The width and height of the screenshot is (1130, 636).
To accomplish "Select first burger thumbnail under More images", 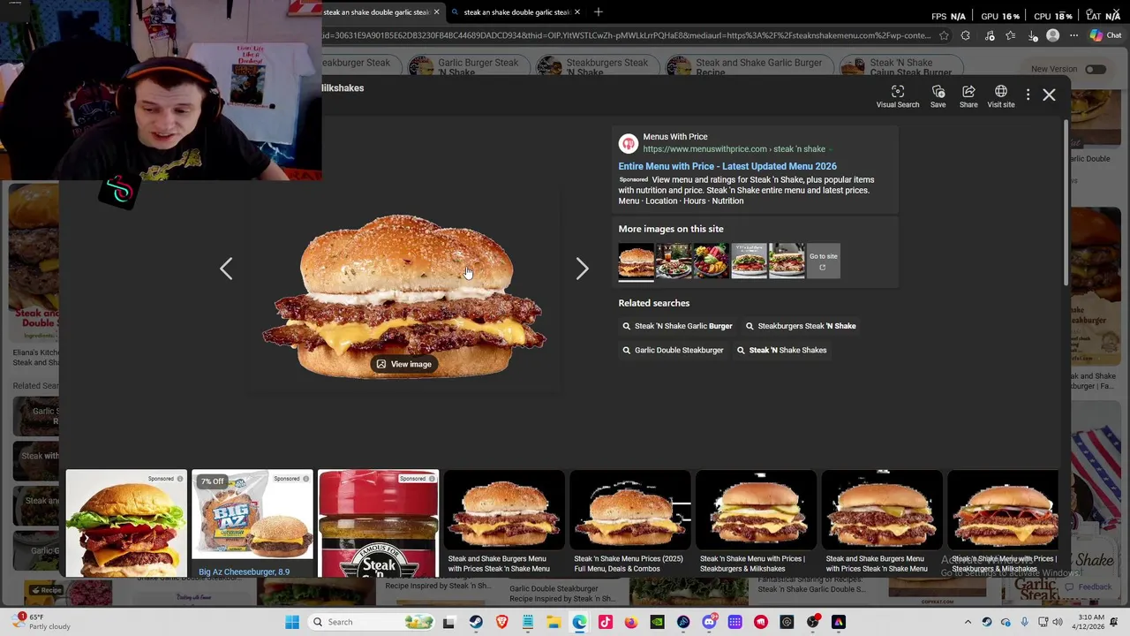I will click(x=636, y=261).
